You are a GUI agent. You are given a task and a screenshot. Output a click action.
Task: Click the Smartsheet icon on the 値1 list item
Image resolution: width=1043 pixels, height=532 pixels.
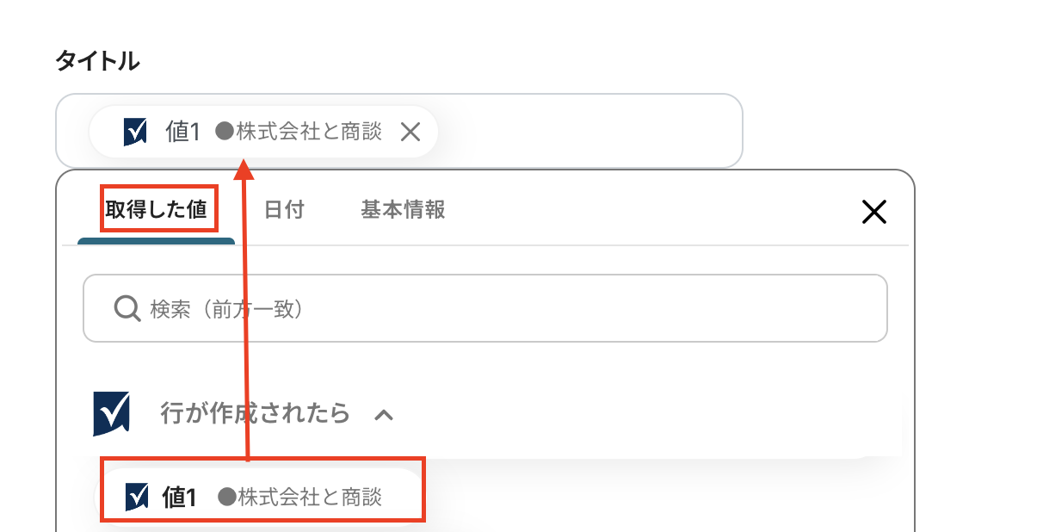coord(136,497)
